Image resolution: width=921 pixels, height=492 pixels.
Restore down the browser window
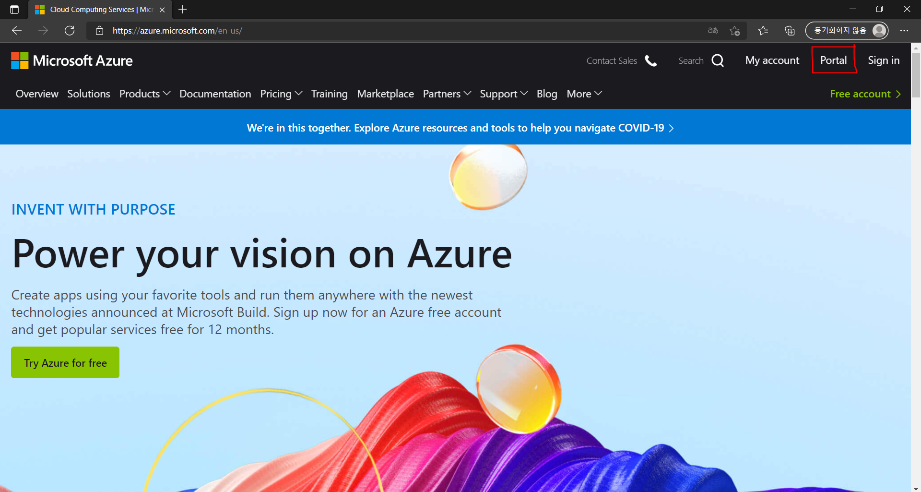[879, 9]
